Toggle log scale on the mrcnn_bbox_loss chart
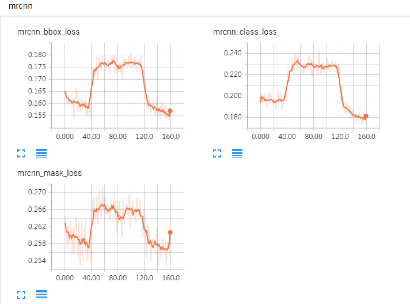The image size is (410, 304). click(x=41, y=153)
